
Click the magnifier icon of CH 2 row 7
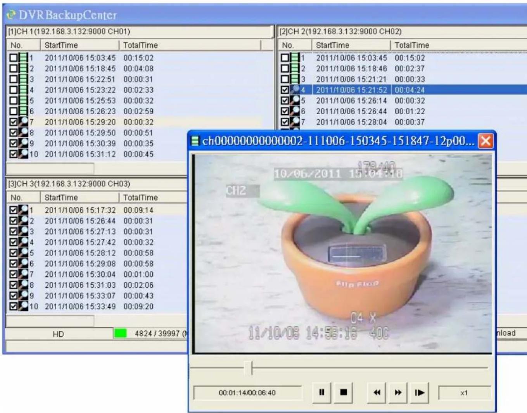click(x=295, y=122)
